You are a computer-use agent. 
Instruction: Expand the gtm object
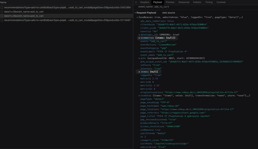click(139, 58)
